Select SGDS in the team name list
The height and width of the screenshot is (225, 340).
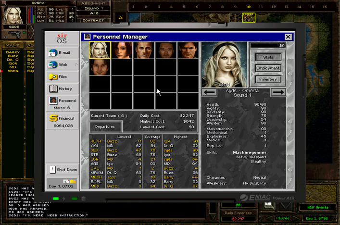[13, 71]
